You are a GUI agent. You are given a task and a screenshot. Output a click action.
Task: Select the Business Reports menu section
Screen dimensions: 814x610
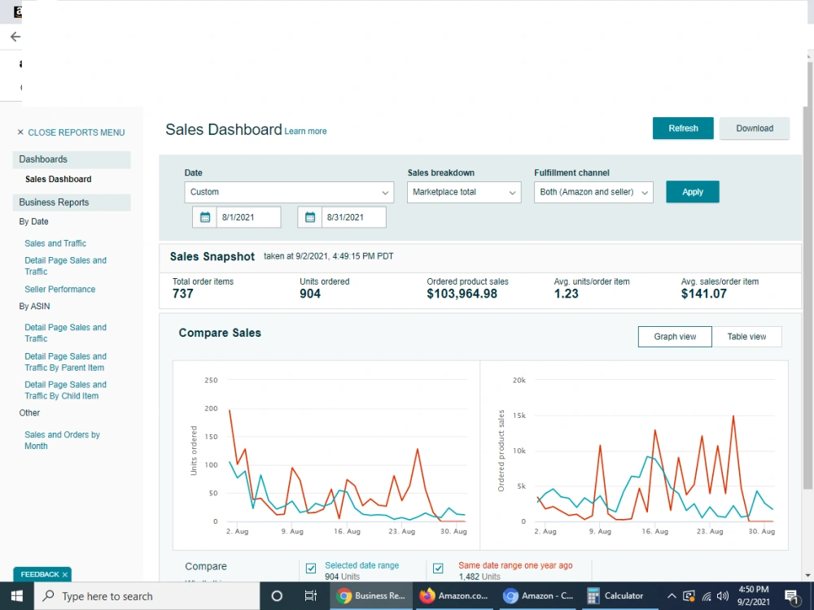[x=72, y=203]
